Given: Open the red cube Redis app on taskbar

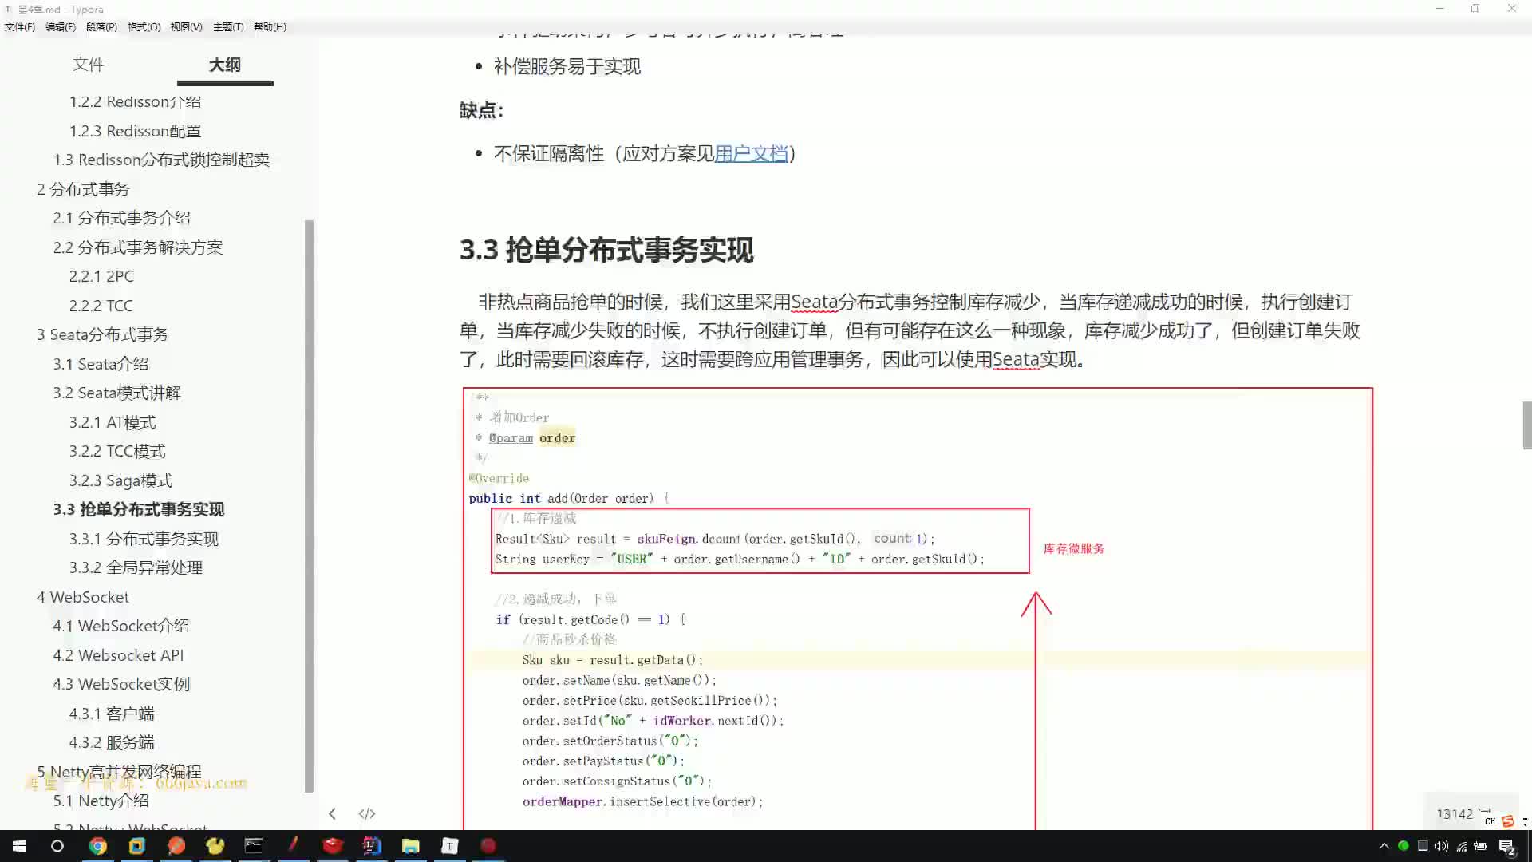Looking at the screenshot, I should tap(333, 846).
